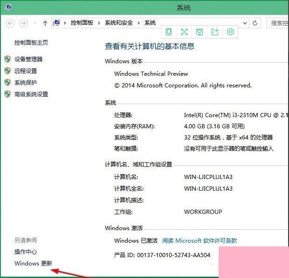Click 没有可用于此显示器的笔或触控输入 text
The image size is (289, 278).
pos(228,148)
